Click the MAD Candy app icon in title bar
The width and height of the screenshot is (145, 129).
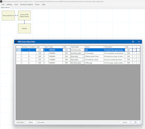pos(1,1)
